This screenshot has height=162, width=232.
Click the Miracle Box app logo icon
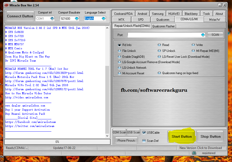click(x=6, y=5)
